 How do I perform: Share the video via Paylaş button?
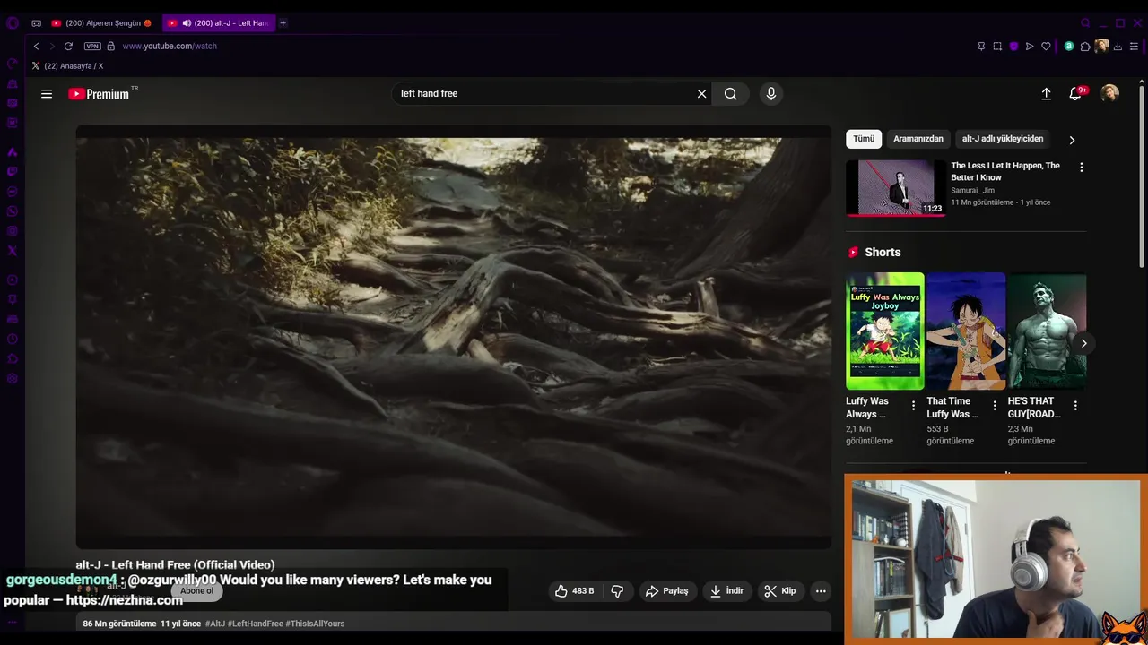666,590
